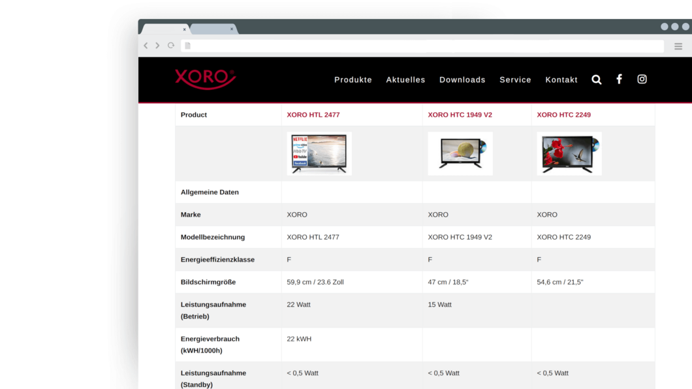The width and height of the screenshot is (692, 389).
Task: Click the XORO HTC 2249 product image
Action: click(569, 153)
